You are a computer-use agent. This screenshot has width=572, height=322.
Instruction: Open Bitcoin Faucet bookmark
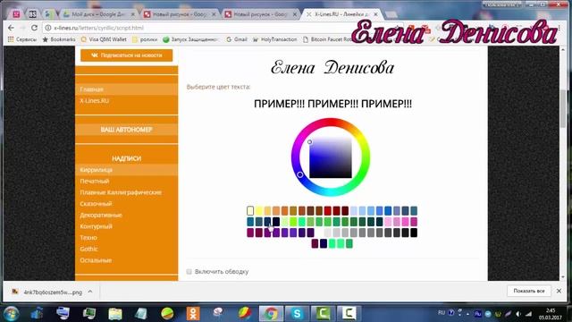(x=327, y=39)
